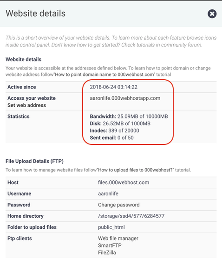Click the Inodes usage statistic

coord(115,130)
